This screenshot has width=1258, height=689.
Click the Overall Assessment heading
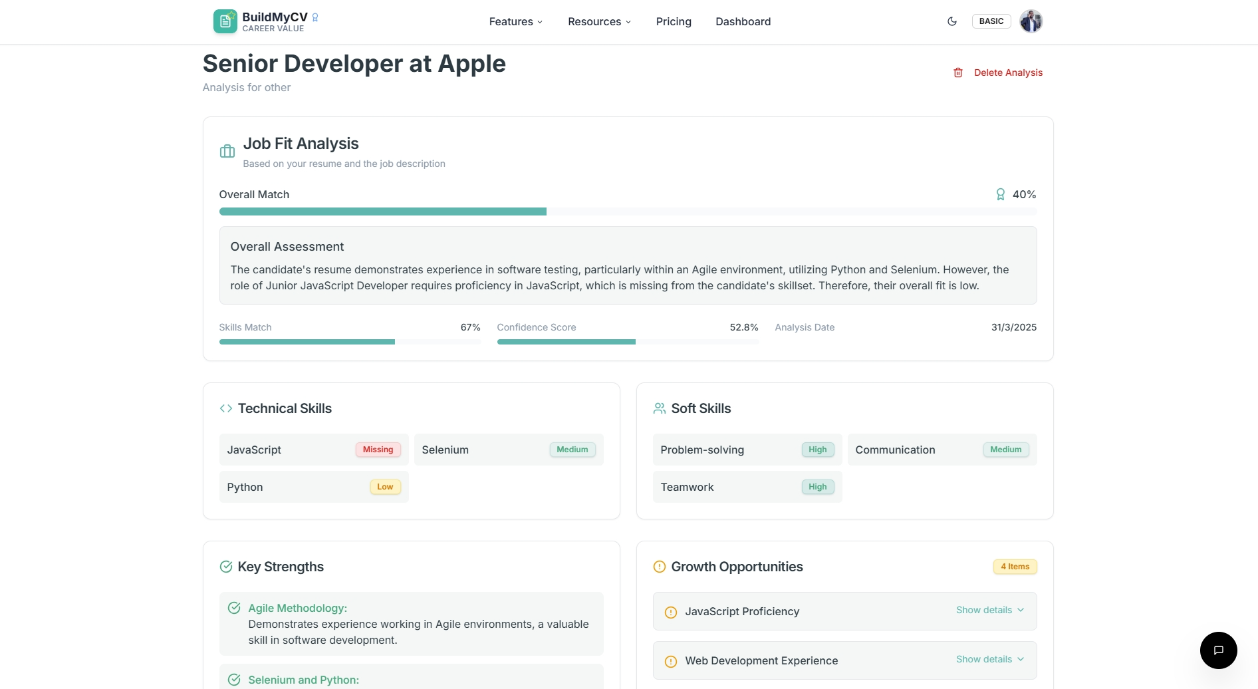(287, 247)
